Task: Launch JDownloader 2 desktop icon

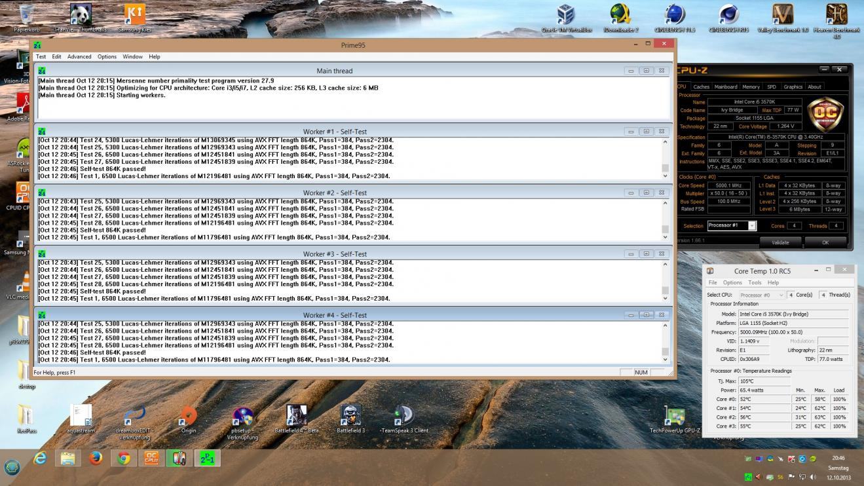Action: [x=620, y=17]
